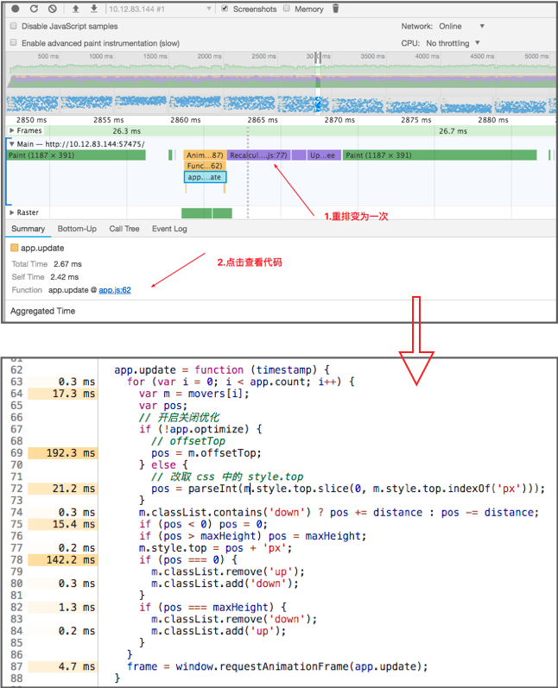Click the orange app.update color swatch
Image resolution: width=558 pixels, height=688 pixels.
coord(15,248)
